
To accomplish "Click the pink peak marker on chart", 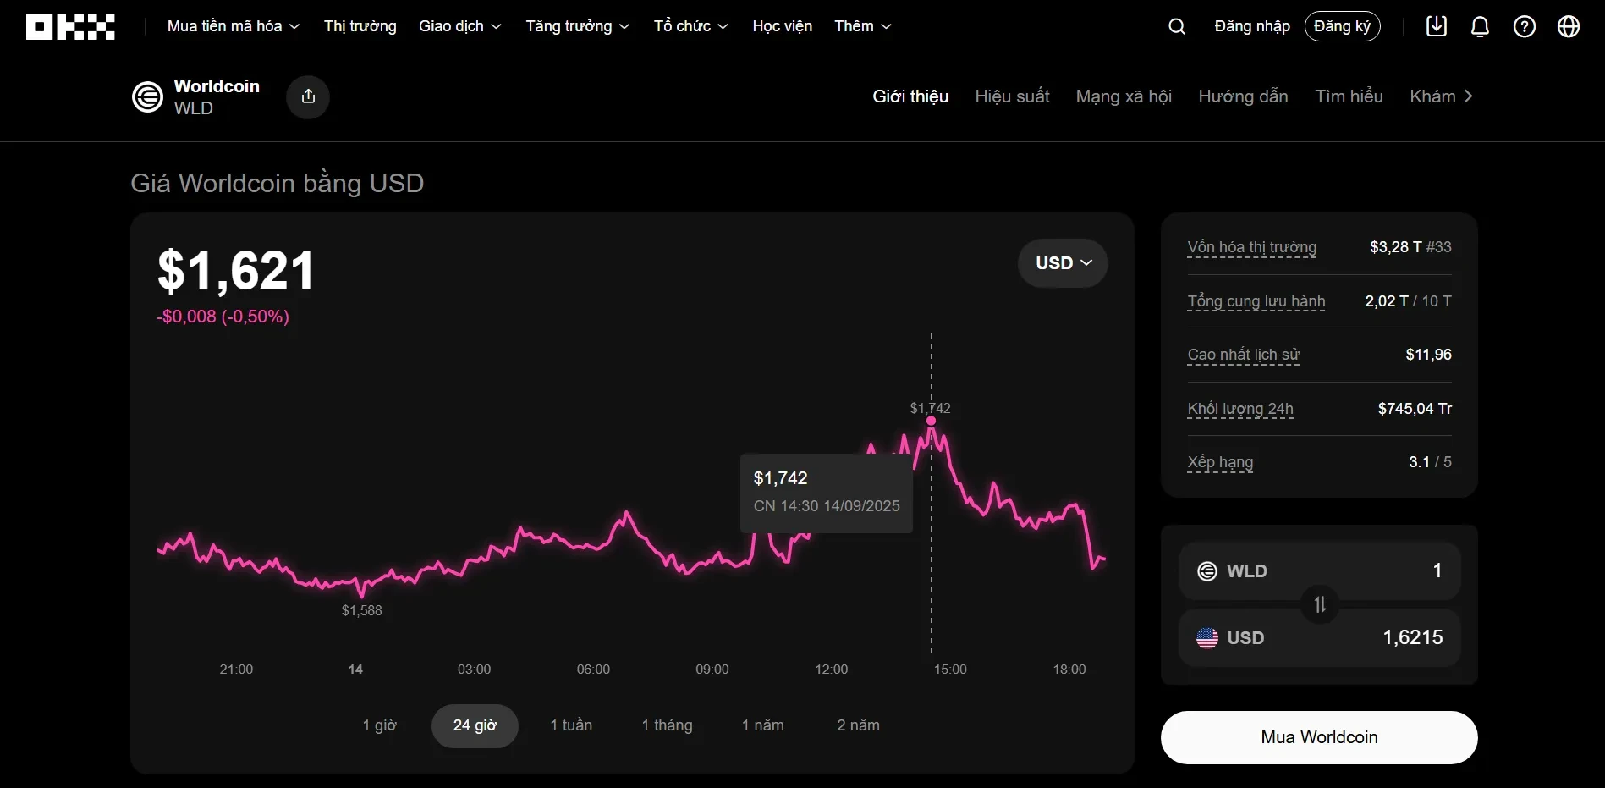I will 931,421.
